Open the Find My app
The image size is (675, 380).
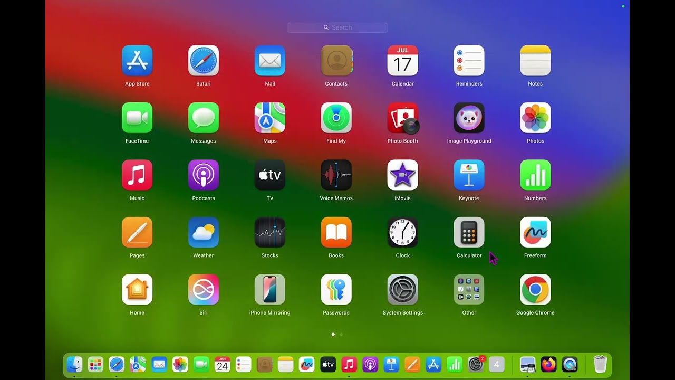point(336,118)
